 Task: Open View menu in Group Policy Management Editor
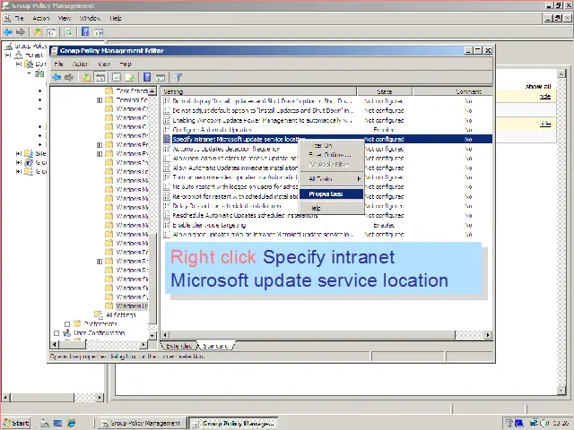pyautogui.click(x=104, y=64)
